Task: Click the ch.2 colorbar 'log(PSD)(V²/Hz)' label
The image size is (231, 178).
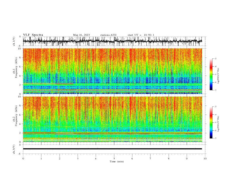Action: pyautogui.click(x=218, y=124)
